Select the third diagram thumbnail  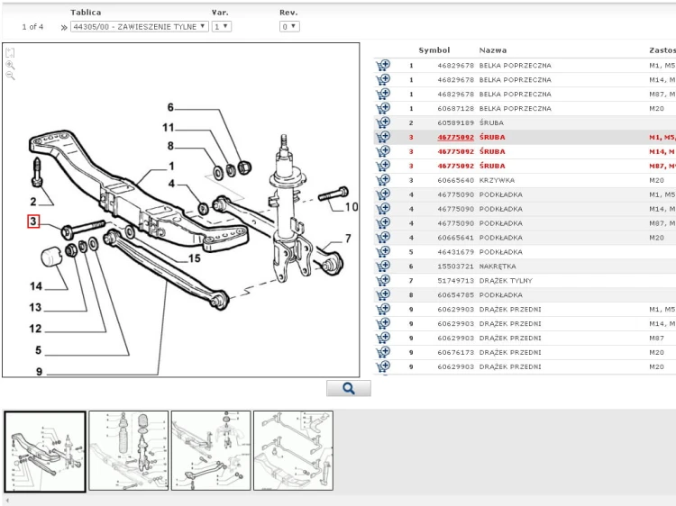tap(211, 450)
